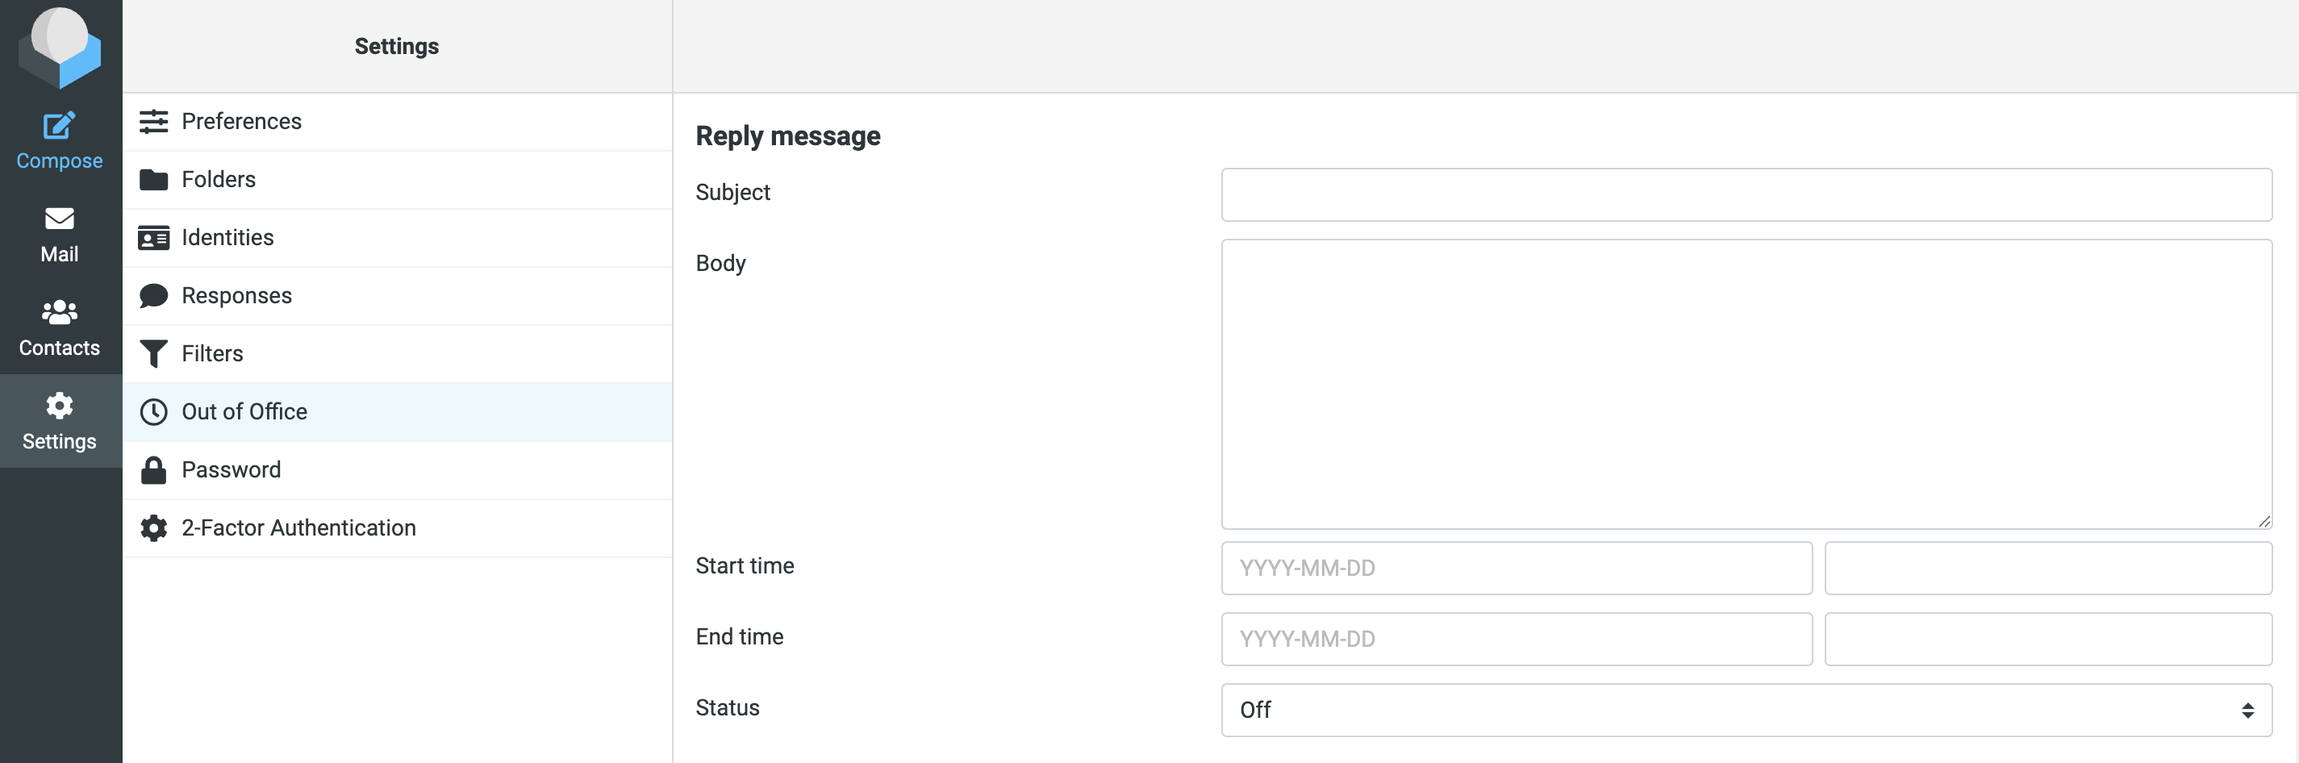
Task: Open the Contacts icon in sidebar
Action: 59,312
